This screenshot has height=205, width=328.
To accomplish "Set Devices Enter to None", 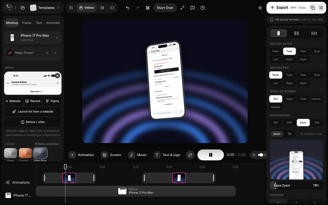I will point(276,51).
